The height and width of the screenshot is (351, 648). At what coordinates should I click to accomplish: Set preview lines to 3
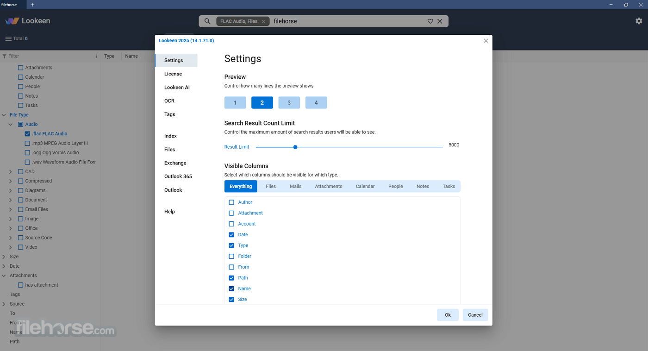click(289, 103)
